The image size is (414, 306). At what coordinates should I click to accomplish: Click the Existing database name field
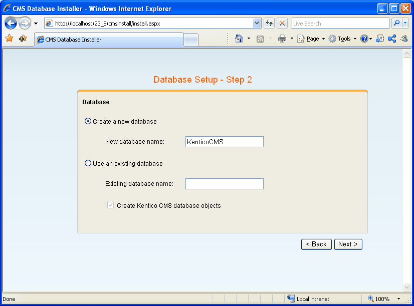click(x=225, y=184)
